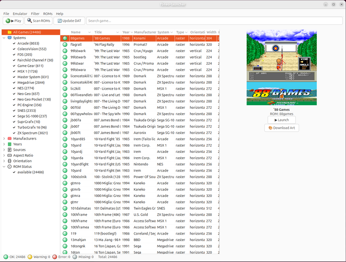This screenshot has height=262, width=346.
Task: Open the ROMs menu
Action: click(48, 14)
